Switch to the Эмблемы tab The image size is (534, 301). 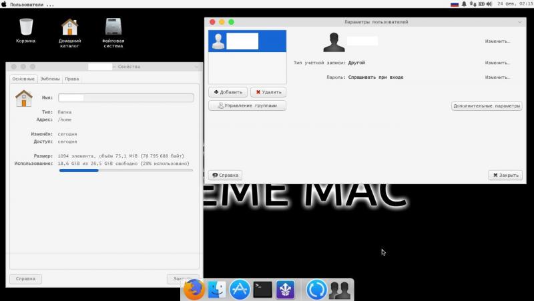49,79
